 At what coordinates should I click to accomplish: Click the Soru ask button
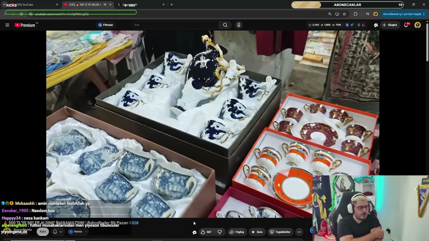(257, 232)
